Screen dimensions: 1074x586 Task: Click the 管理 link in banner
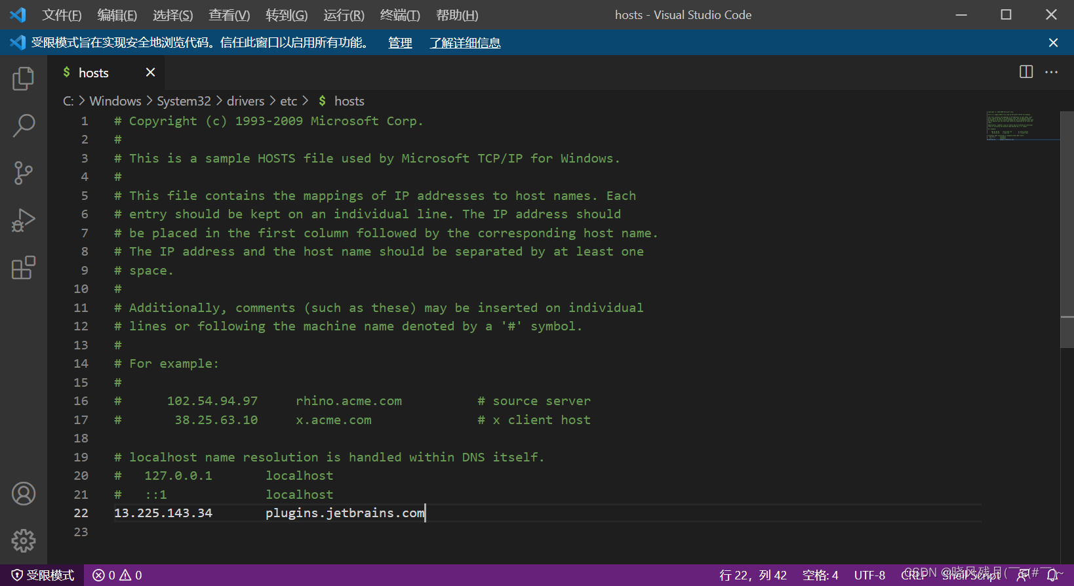400,43
